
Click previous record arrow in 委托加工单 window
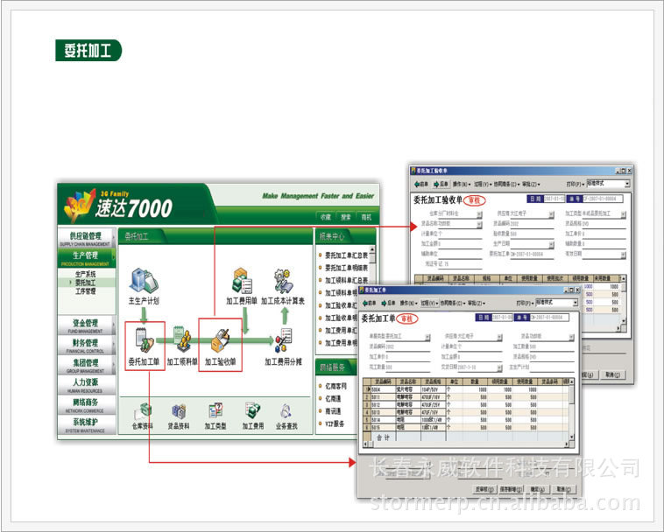(370, 304)
